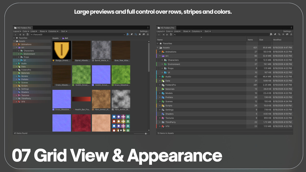Click the grid view vertical scrollbar
This screenshot has width=306, height=172.
(149, 57)
